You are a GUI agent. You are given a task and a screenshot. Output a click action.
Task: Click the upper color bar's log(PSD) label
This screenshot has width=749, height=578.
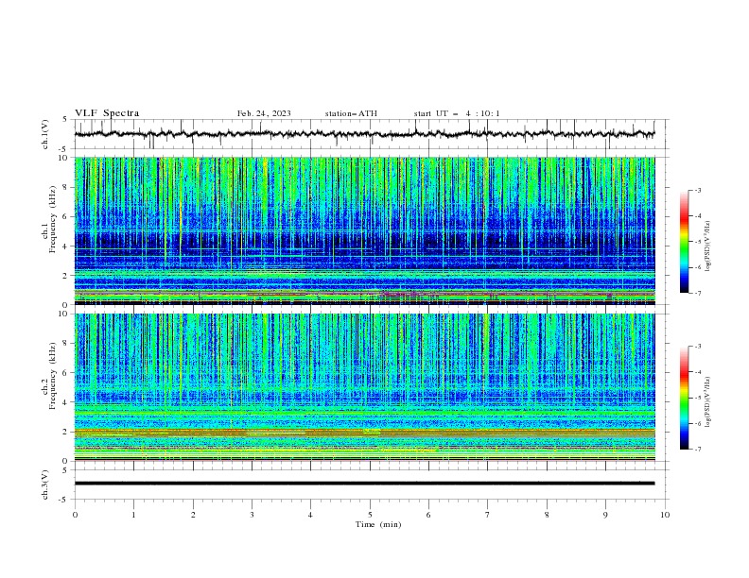coord(708,246)
